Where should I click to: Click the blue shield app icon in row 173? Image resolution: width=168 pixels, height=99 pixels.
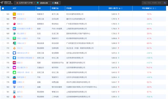coord(14,53)
